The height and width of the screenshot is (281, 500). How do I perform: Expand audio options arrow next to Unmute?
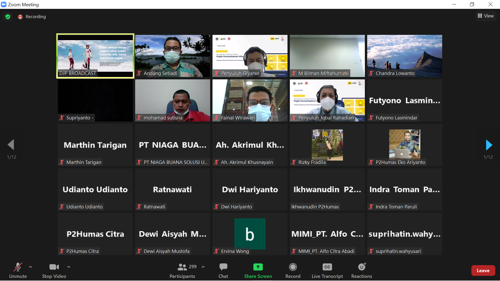tap(30, 267)
